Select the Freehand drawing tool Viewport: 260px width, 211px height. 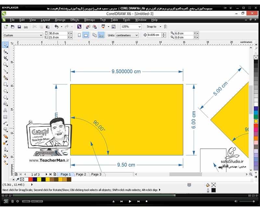5,71
